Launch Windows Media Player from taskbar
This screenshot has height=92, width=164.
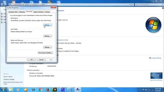click(18, 90)
